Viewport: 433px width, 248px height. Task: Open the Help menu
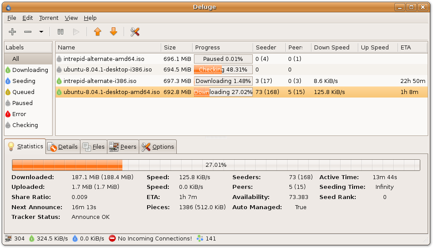[90, 18]
